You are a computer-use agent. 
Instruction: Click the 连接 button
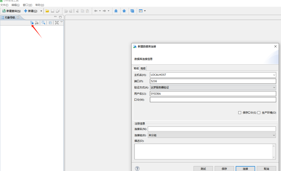[x=245, y=169]
